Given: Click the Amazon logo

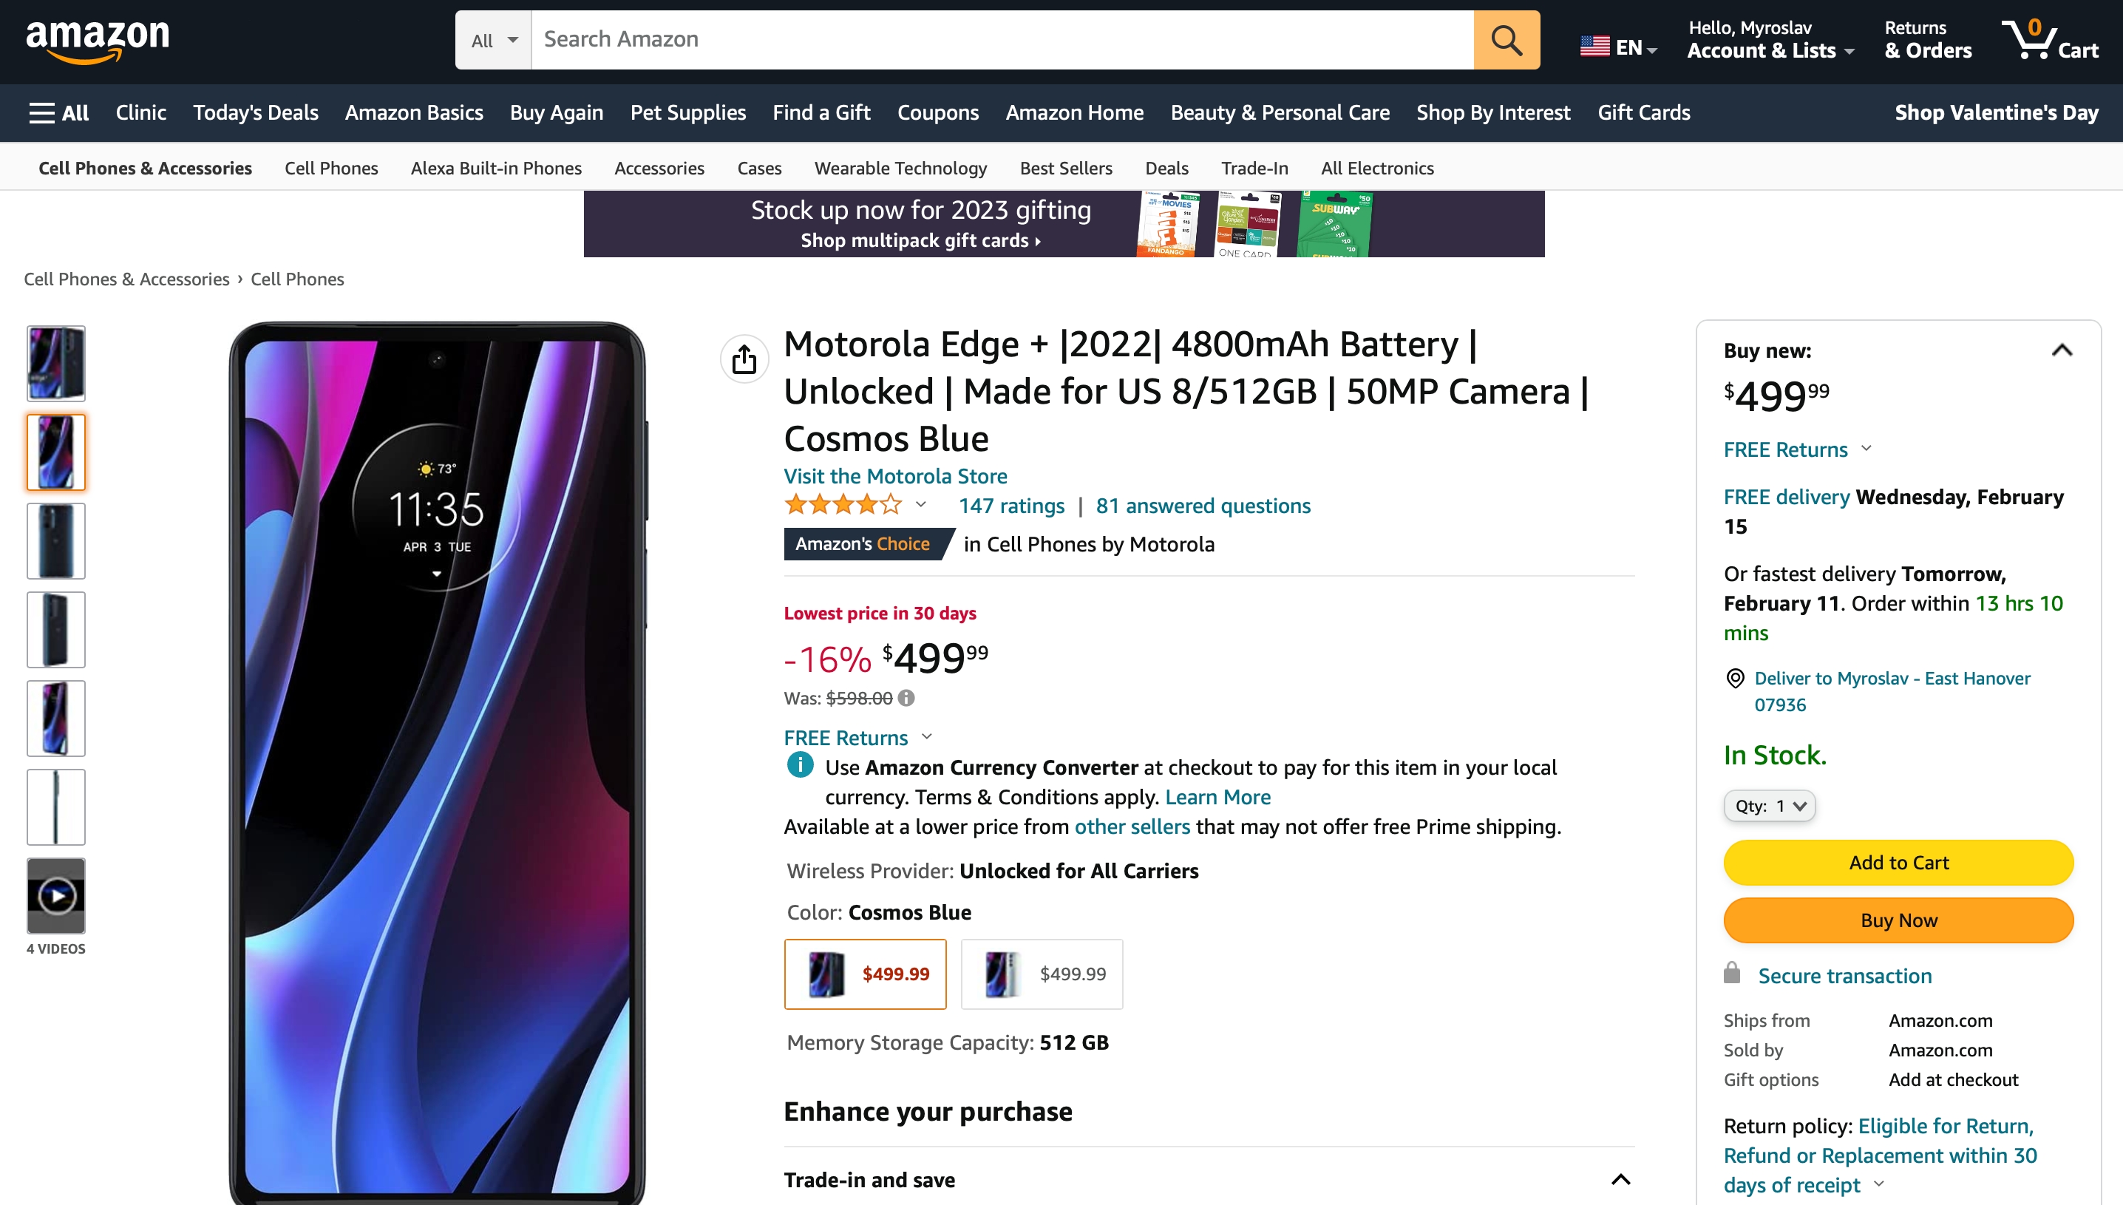Looking at the screenshot, I should tap(98, 41).
